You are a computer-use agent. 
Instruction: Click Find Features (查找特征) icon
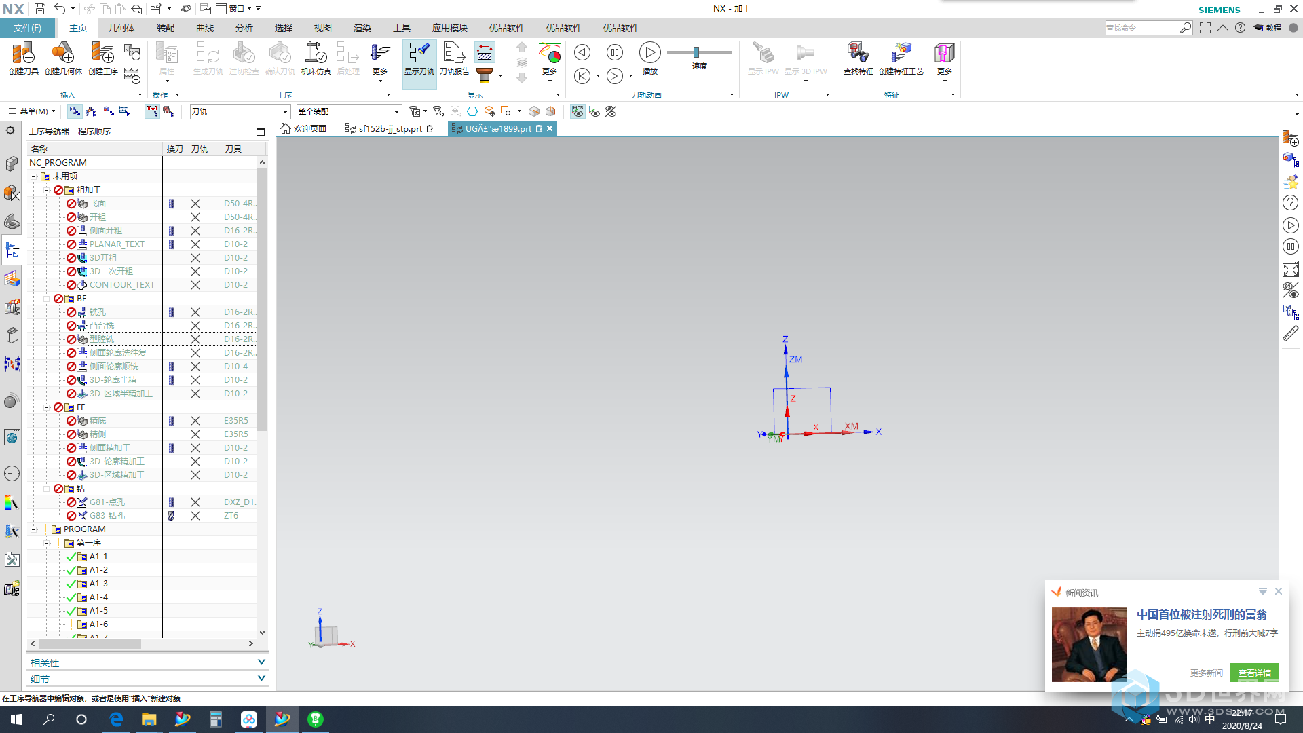coord(858,58)
